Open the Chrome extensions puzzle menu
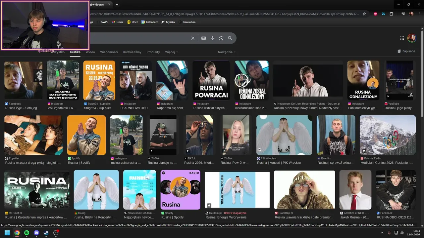The image size is (424, 238). 392,14
